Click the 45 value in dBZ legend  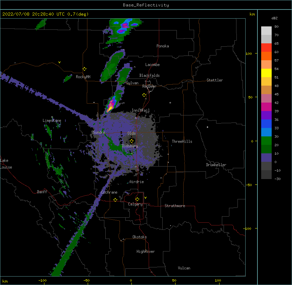tap(276, 94)
